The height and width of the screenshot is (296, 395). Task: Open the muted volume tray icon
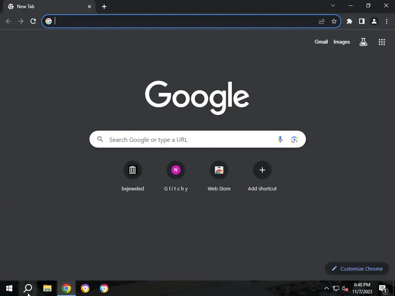(x=345, y=288)
